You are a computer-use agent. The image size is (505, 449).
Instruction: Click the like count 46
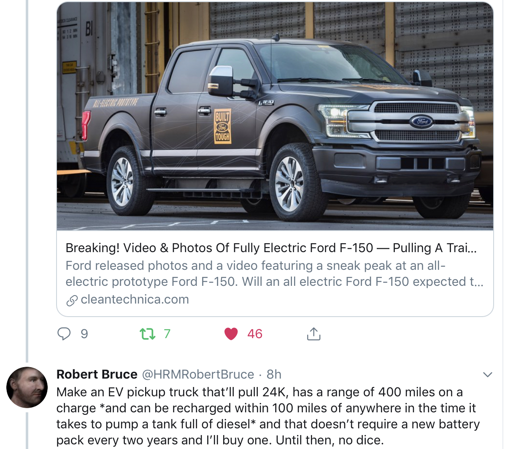click(255, 334)
